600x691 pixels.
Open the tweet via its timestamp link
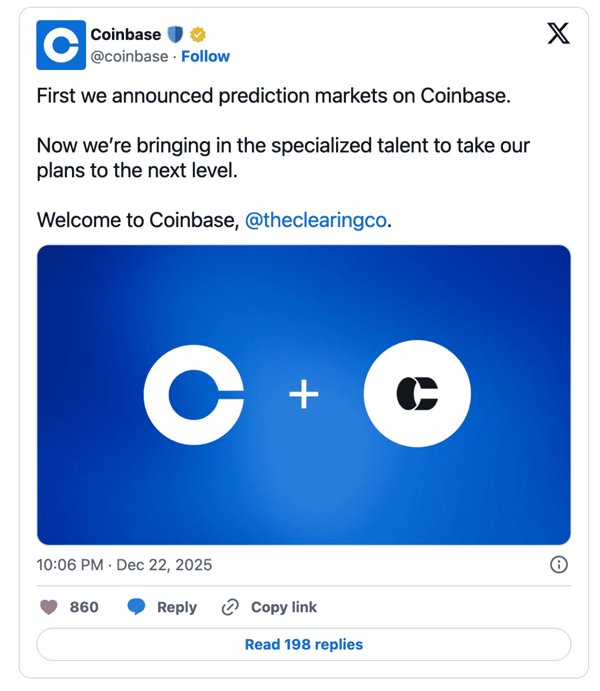124,564
